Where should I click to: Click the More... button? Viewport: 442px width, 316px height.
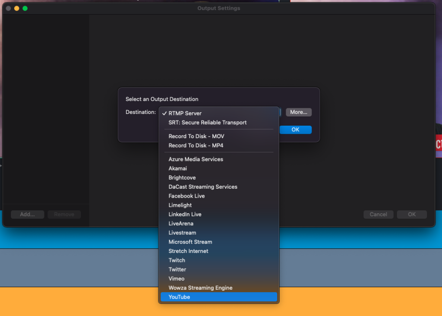click(299, 112)
